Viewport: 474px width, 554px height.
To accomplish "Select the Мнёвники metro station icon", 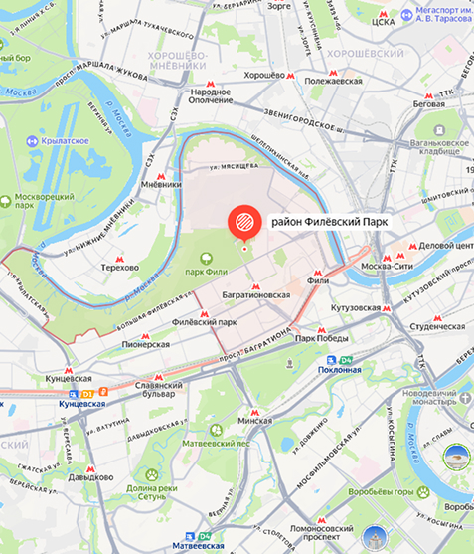I will [x=161, y=176].
